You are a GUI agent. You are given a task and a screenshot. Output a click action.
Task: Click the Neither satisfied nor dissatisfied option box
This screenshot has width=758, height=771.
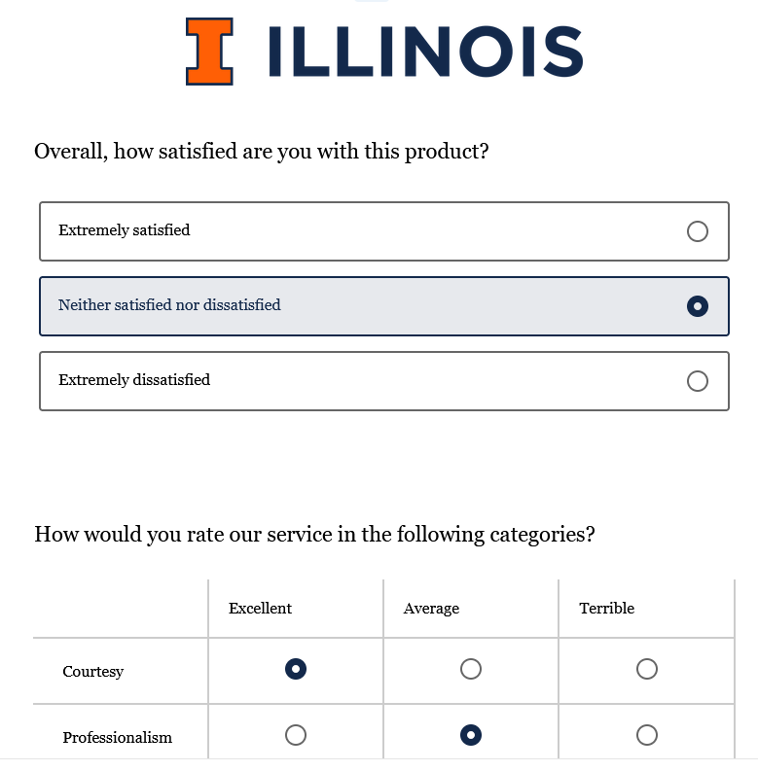pos(384,306)
